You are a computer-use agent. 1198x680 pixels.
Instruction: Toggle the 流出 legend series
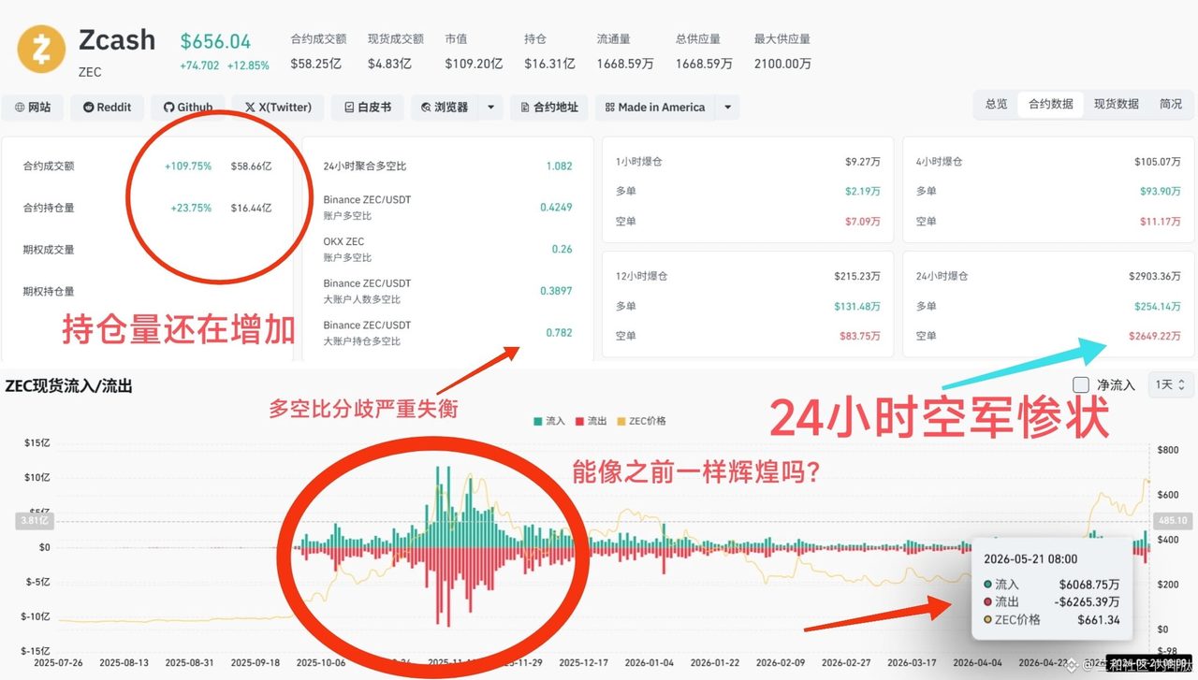(591, 421)
